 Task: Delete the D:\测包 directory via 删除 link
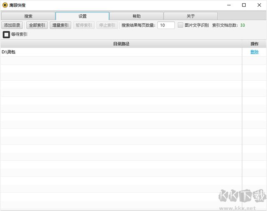tap(254, 52)
